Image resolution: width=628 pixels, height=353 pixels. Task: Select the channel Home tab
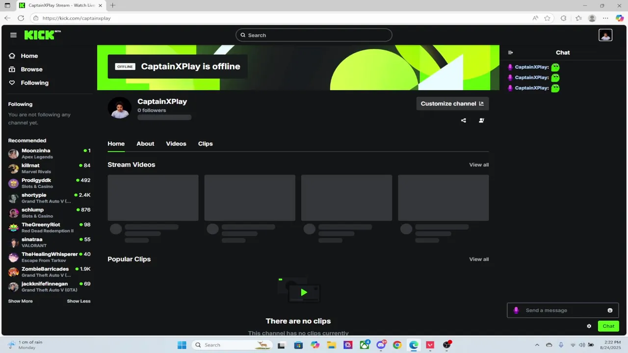116,144
